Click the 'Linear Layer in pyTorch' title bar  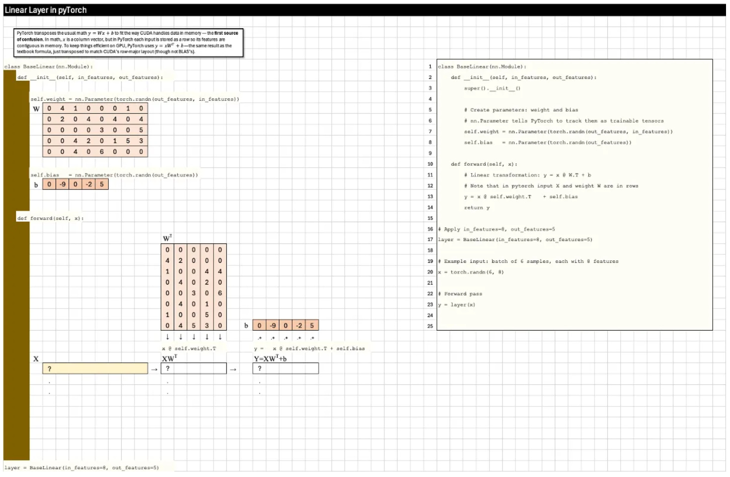[365, 10]
